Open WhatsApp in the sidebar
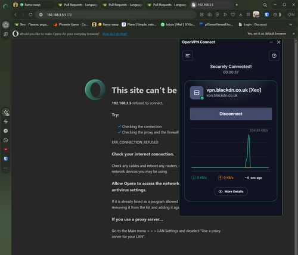This screenshot has height=255, width=298. 6,140
